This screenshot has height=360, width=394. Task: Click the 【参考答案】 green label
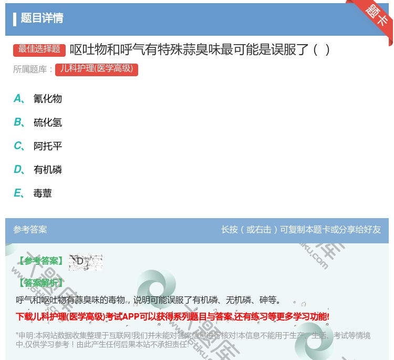[41, 261]
